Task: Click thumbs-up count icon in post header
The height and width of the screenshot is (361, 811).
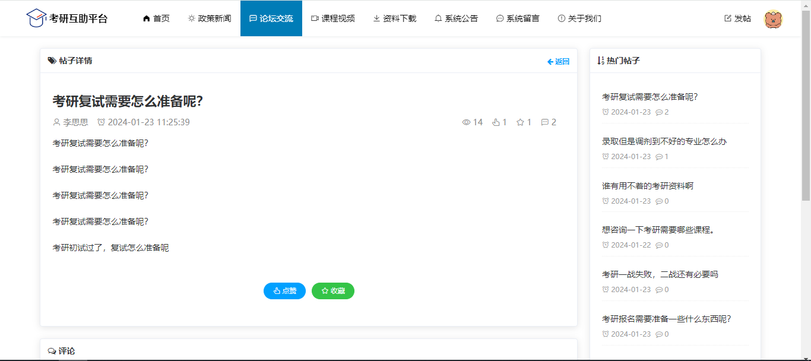Action: pos(496,122)
